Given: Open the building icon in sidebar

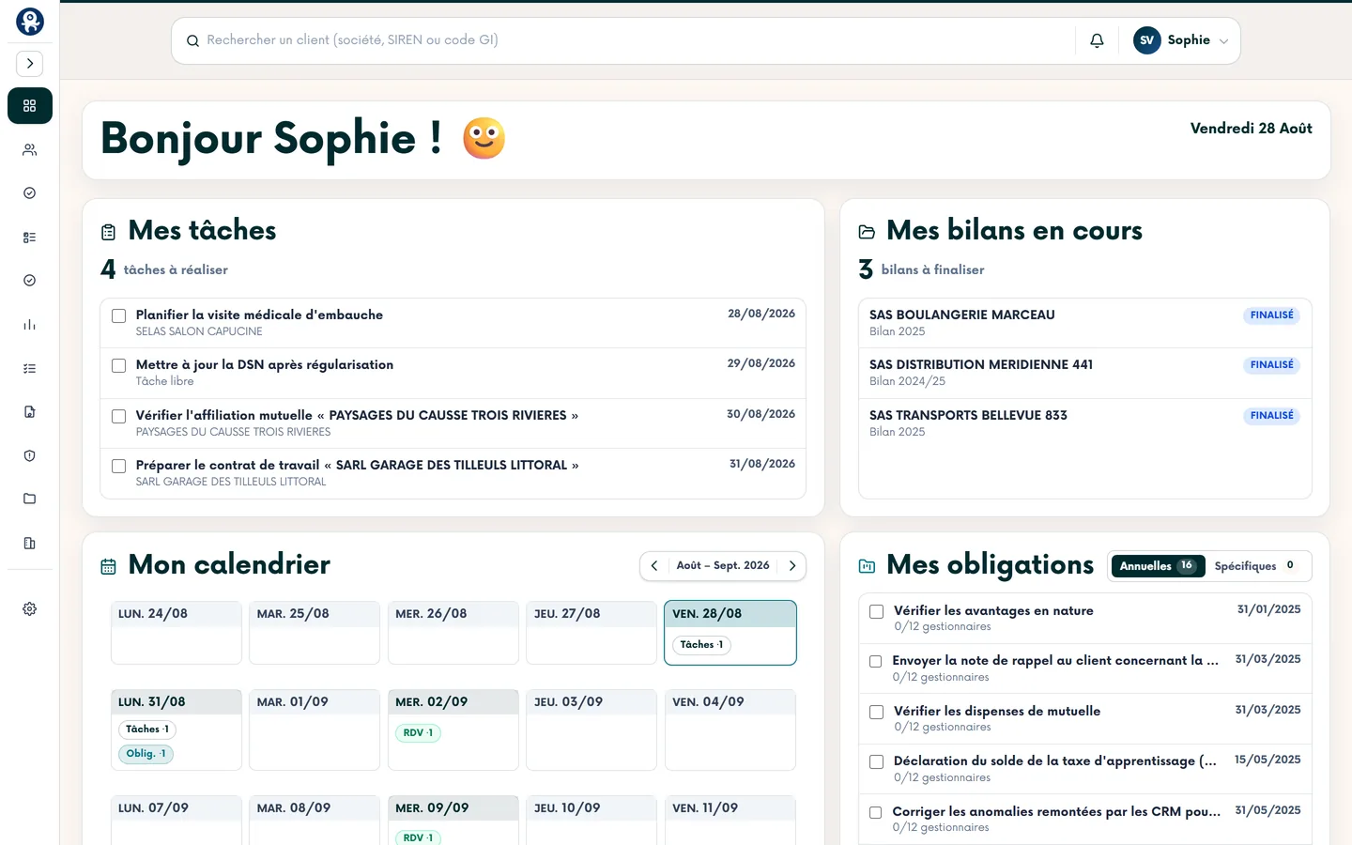Looking at the screenshot, I should click(x=30, y=543).
